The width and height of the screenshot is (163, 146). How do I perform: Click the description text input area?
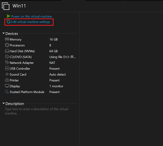(37, 111)
